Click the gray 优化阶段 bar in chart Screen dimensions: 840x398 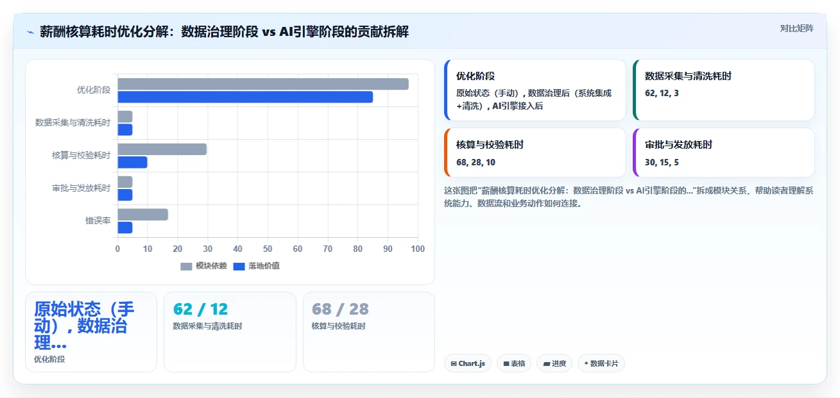[263, 84]
